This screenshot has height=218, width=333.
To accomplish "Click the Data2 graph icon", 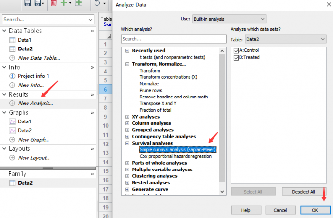I will [x=12, y=130].
